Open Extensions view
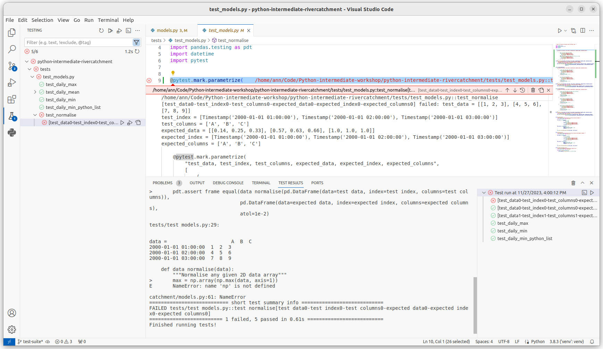 point(12,99)
